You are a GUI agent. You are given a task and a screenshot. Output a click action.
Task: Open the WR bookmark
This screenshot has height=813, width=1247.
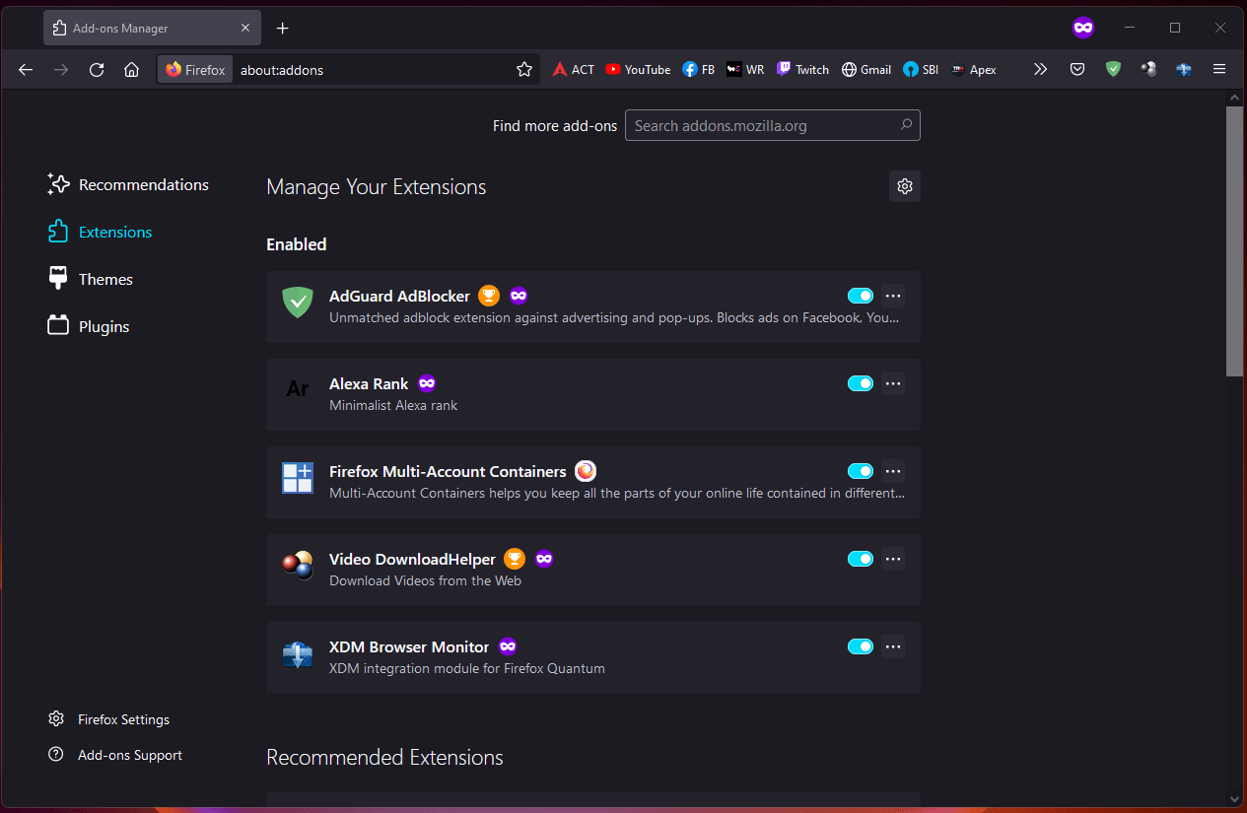[745, 69]
